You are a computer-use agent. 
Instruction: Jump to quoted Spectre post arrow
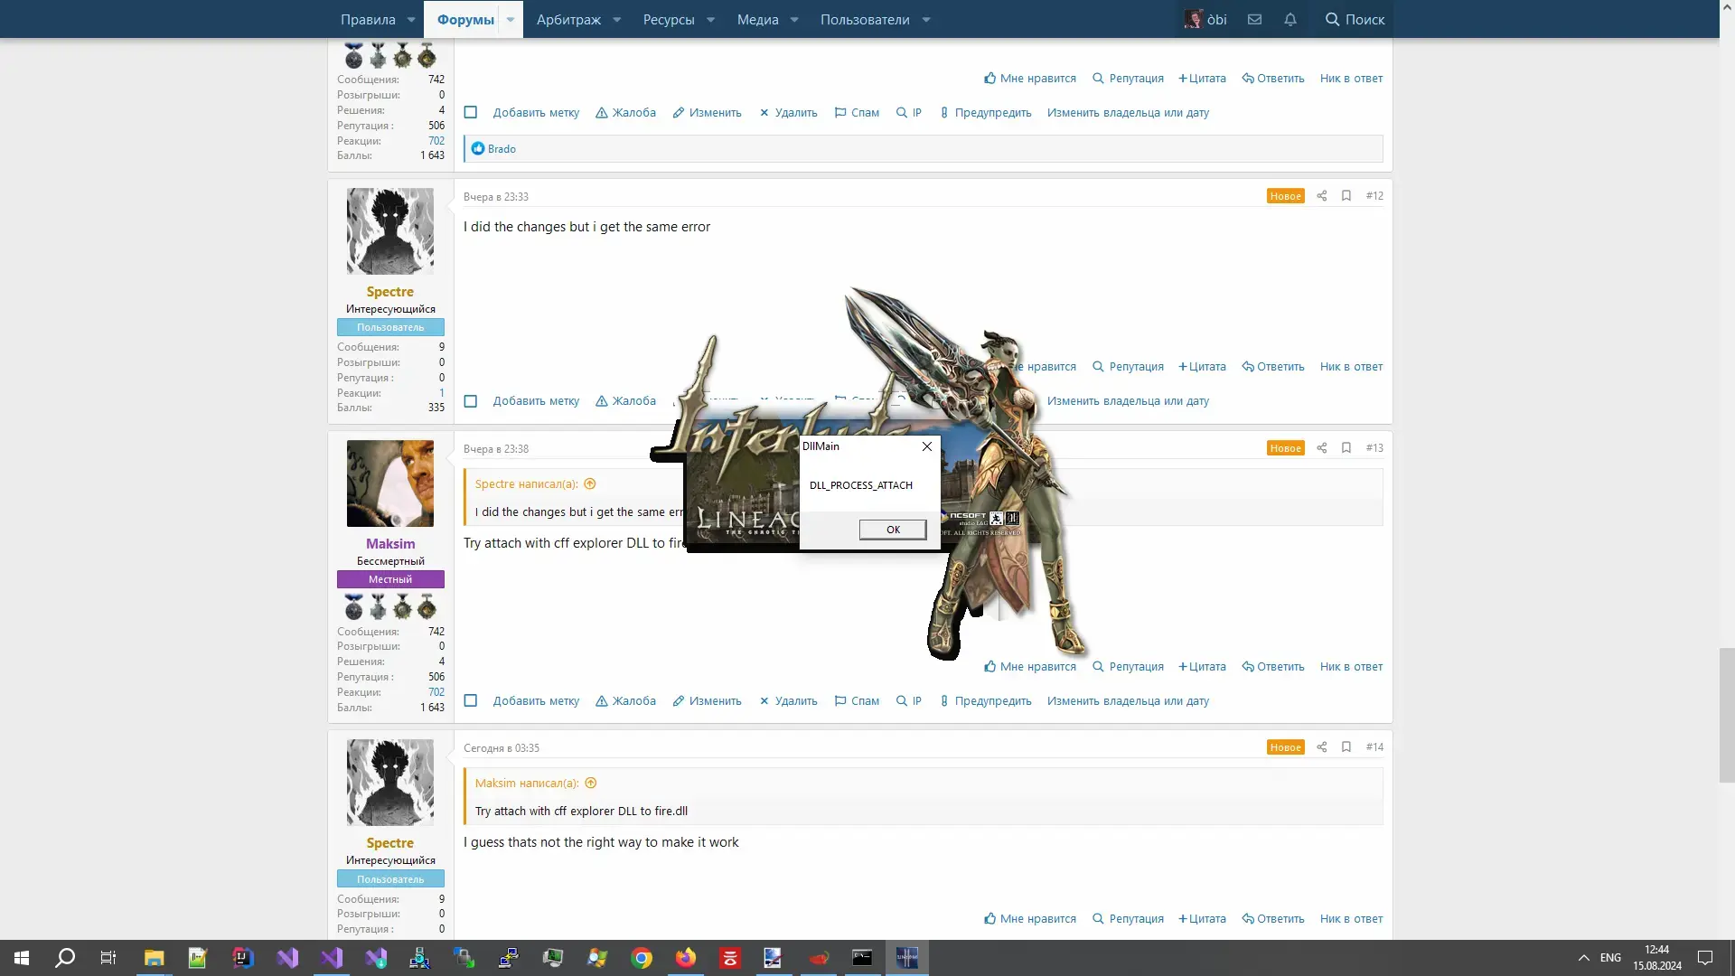click(590, 484)
